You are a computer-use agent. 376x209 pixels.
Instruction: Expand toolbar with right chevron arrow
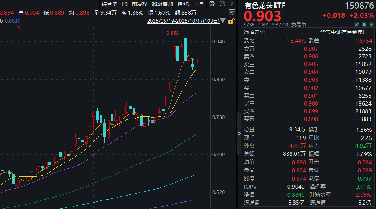(x=231, y=4)
